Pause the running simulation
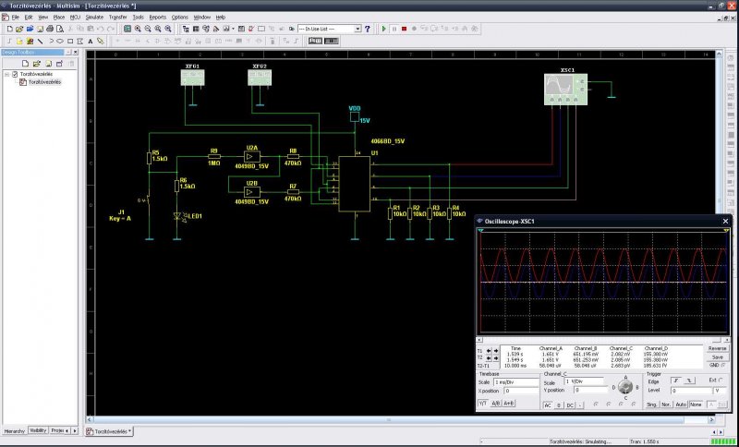Screen dimensions: 739x447 394,29
